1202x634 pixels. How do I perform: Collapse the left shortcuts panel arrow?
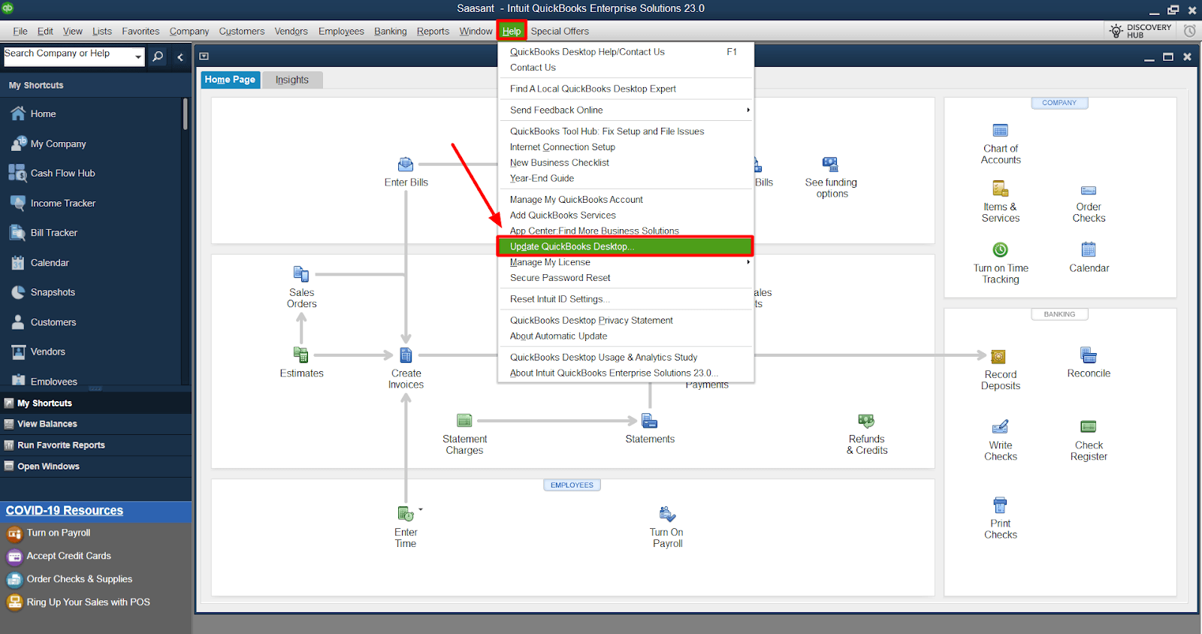click(x=180, y=57)
